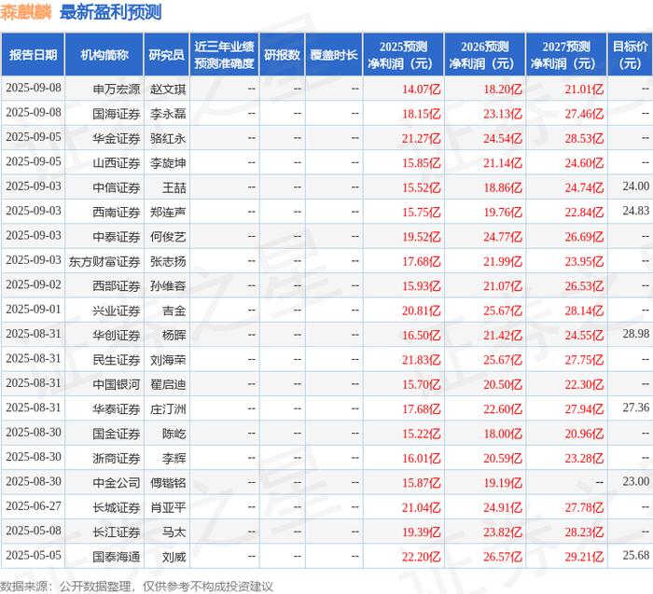Click the 机构简称 column header
Image resolution: width=653 pixels, height=594 pixels.
coord(104,55)
